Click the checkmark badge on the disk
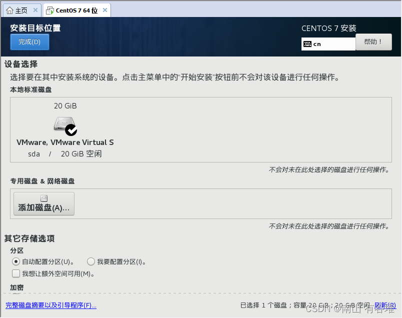Image resolution: width=402 pixels, height=318 pixels. (71, 130)
